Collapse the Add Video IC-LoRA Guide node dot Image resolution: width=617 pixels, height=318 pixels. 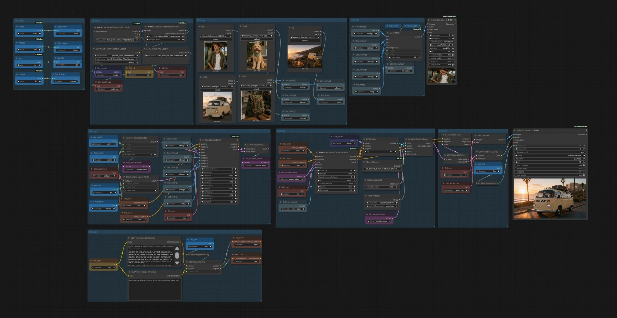317,153
